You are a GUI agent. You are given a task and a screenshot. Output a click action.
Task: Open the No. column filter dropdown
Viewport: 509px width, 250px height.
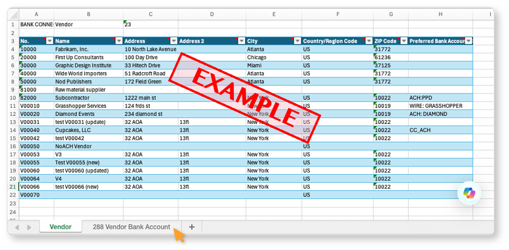(50, 41)
